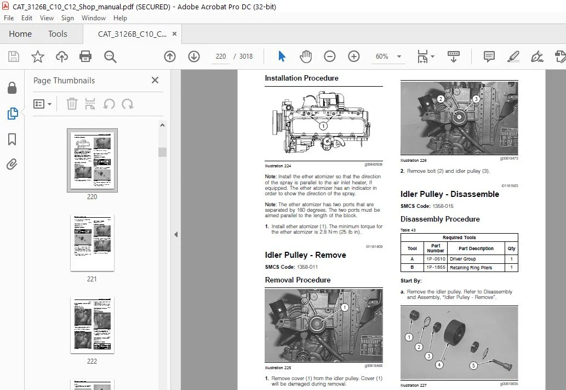The height and width of the screenshot is (390, 566).
Task: Toggle the Page Thumbnails panel
Action: pos(12,114)
